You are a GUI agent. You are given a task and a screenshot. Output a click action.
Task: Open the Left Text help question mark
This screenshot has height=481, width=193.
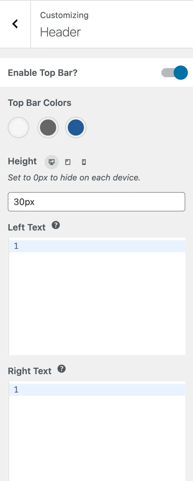pyautogui.click(x=56, y=225)
